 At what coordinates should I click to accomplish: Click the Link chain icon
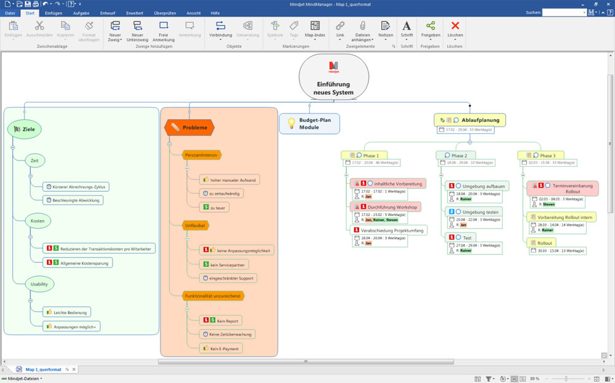340,26
